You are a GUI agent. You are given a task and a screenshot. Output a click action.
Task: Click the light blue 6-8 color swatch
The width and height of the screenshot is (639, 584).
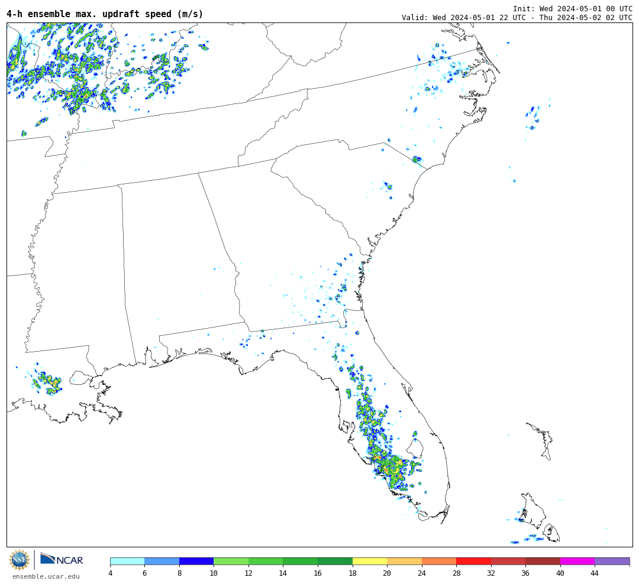[x=162, y=561]
